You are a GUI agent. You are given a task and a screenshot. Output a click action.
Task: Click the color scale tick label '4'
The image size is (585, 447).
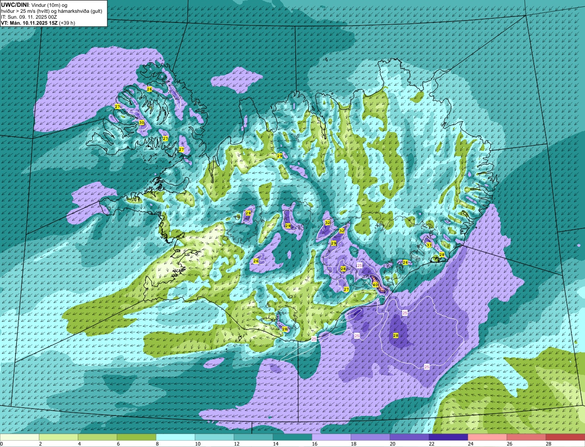point(79,444)
